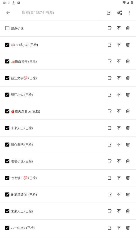This screenshot has width=136, height=242.
Task: Tap the download notification status icon
Action: coord(14,3)
